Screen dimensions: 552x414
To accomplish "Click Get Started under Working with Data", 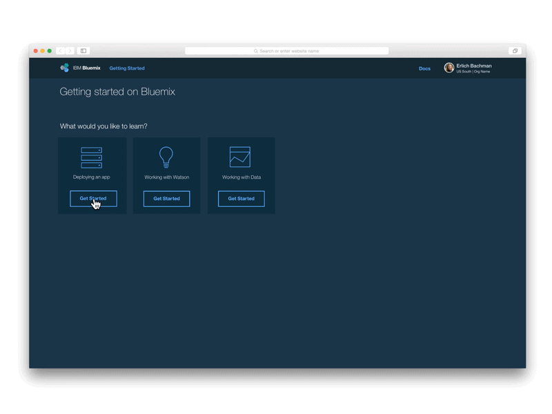I will click(241, 199).
